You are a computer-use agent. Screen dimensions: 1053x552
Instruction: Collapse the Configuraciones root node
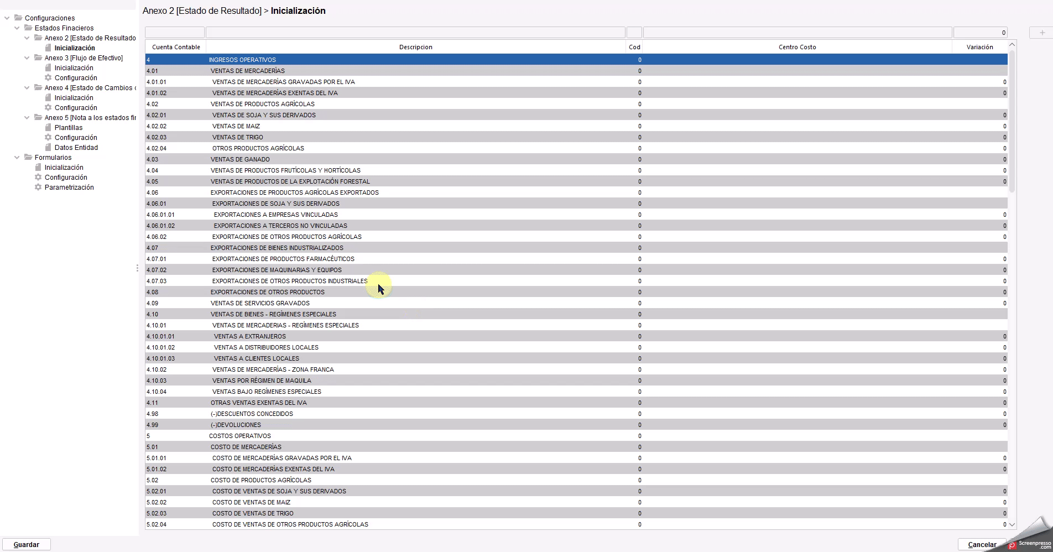coord(7,18)
